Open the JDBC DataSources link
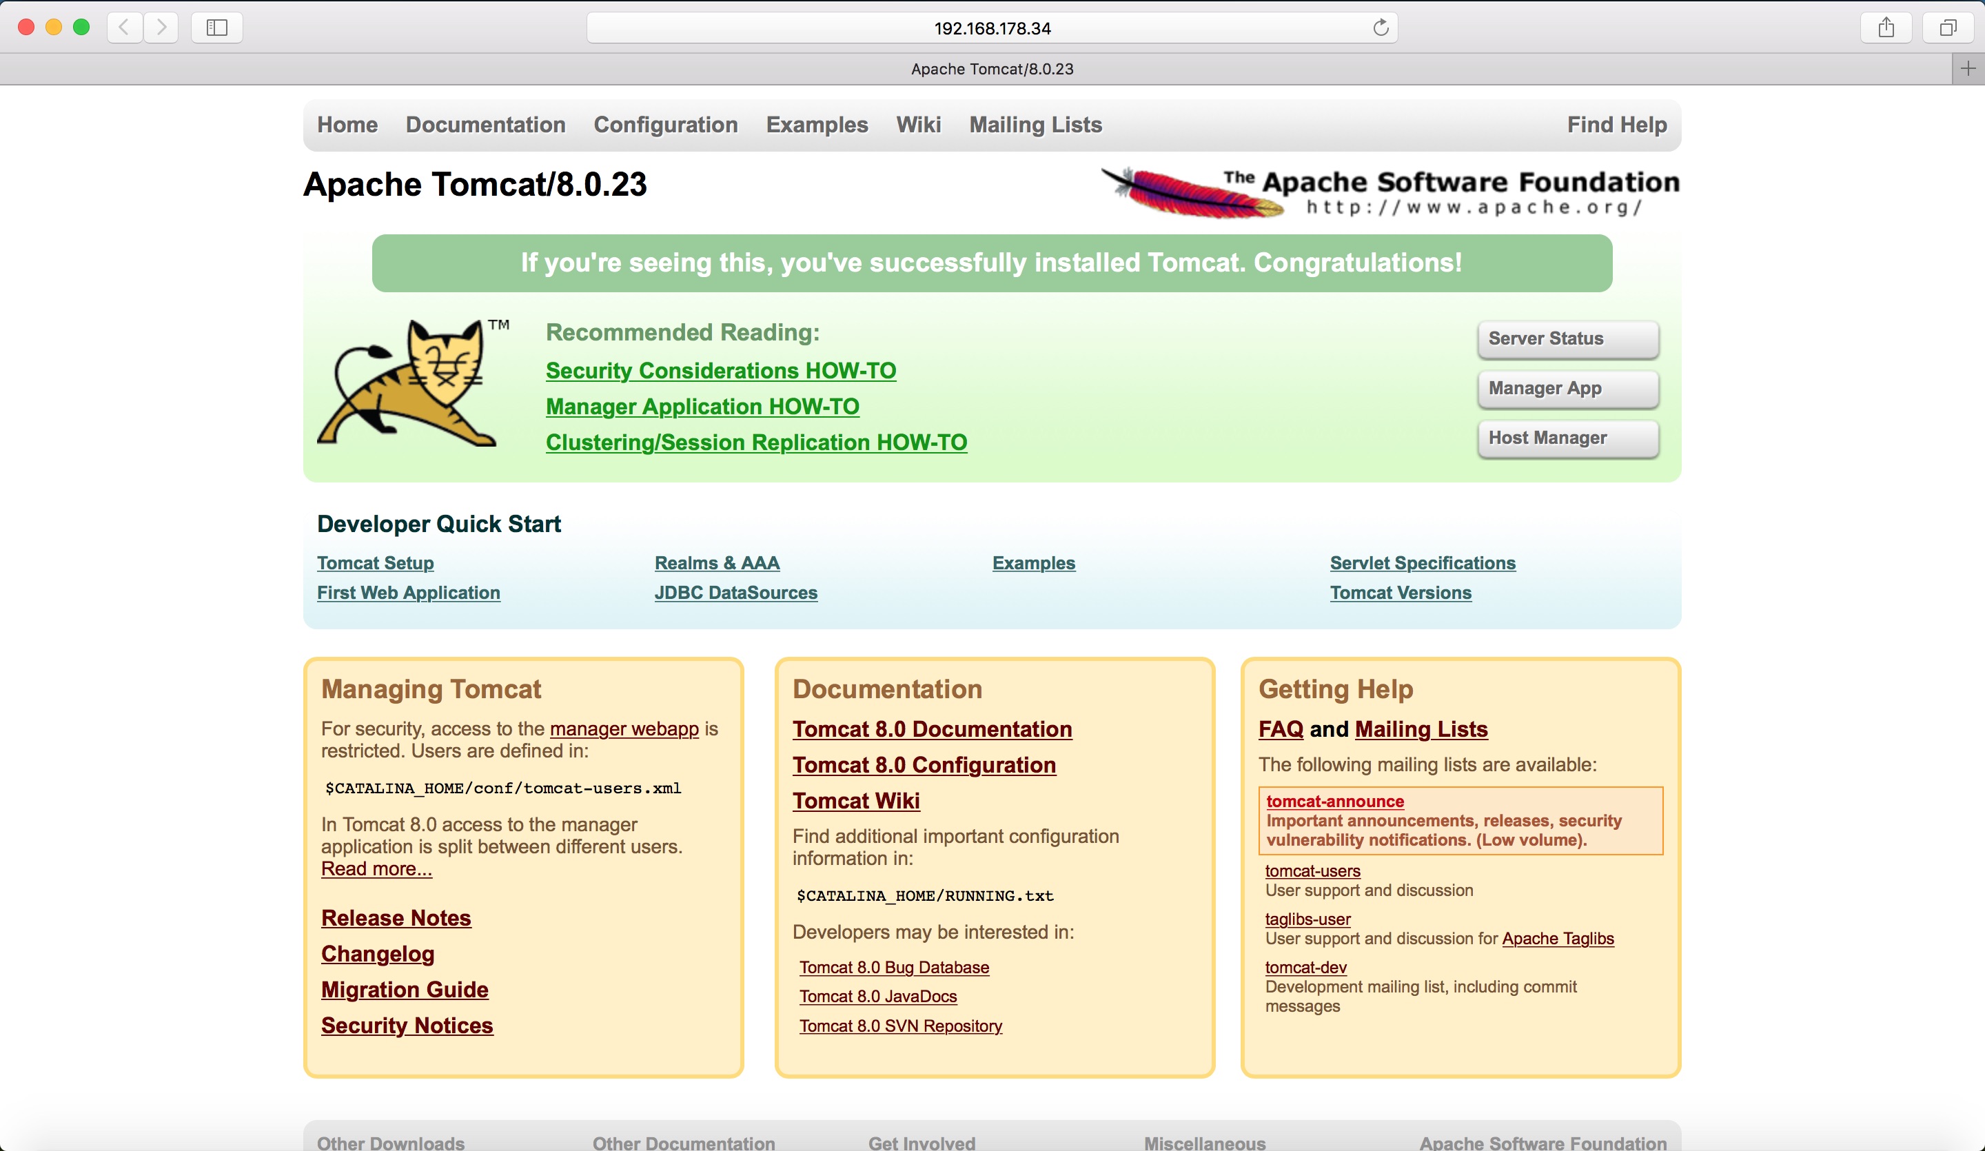The width and height of the screenshot is (1985, 1151). [x=735, y=593]
